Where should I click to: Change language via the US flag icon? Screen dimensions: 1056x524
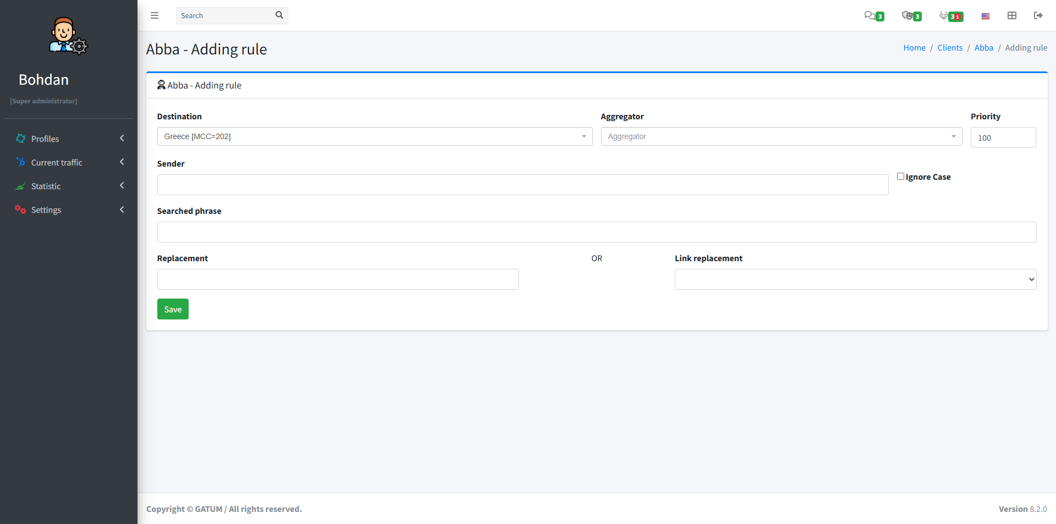(x=986, y=16)
